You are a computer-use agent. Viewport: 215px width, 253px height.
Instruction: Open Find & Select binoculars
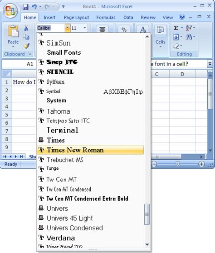(x=189, y=37)
